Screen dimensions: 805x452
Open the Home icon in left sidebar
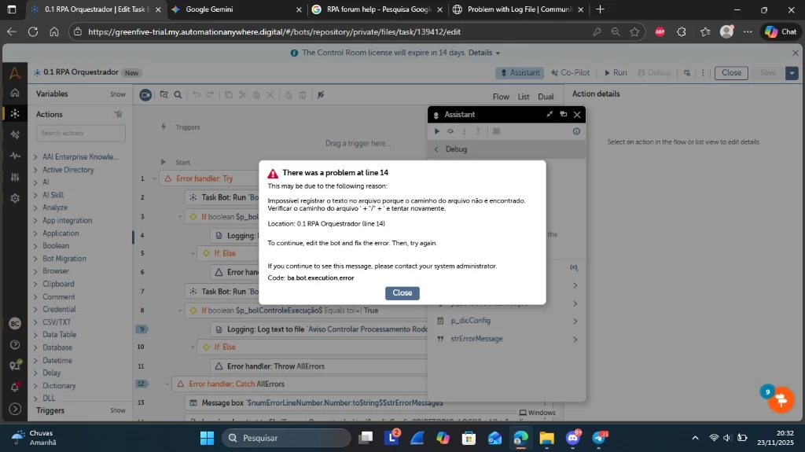15,93
